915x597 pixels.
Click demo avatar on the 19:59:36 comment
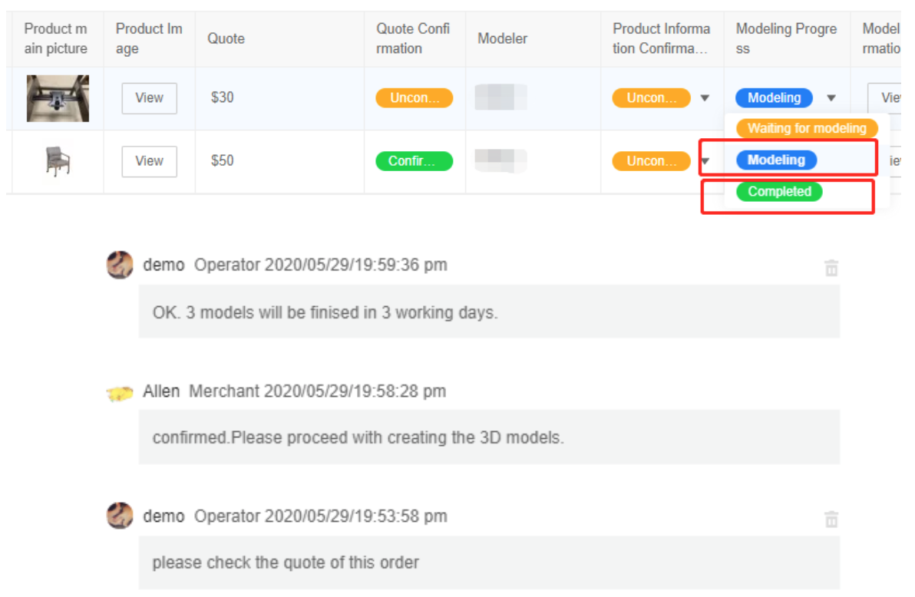click(x=120, y=265)
